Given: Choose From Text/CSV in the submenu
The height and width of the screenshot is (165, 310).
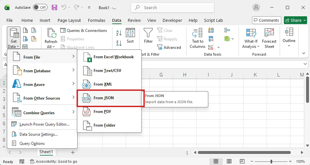Looking at the screenshot, I should [x=109, y=71].
